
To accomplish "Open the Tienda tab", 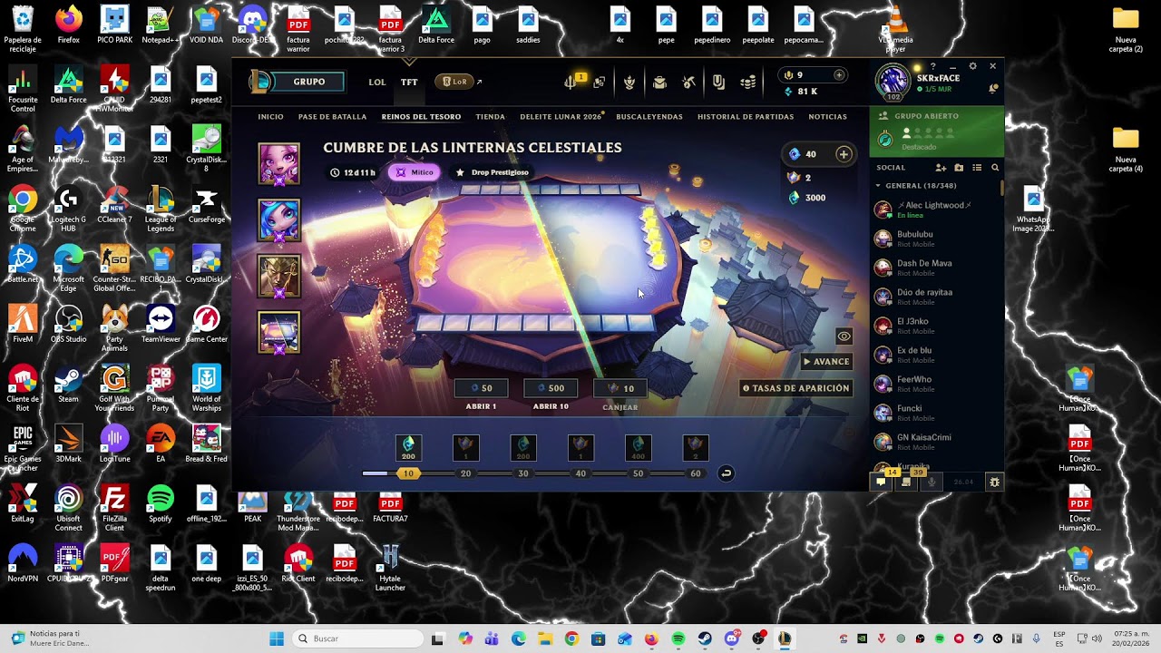I will 490,117.
